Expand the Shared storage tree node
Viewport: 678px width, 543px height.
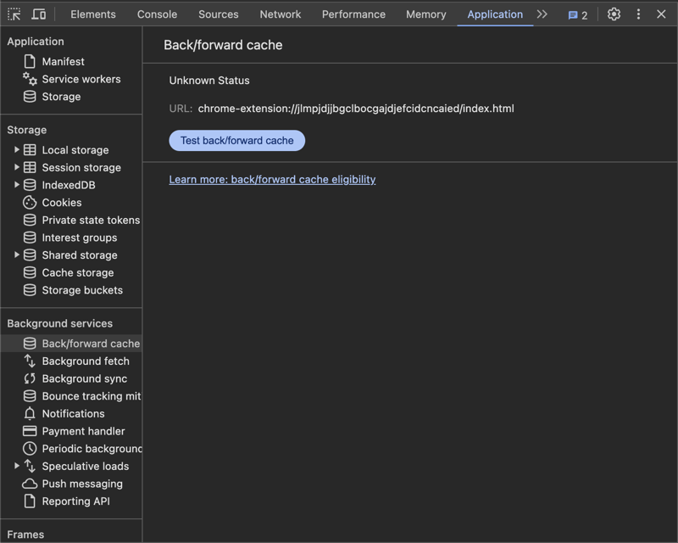point(16,255)
